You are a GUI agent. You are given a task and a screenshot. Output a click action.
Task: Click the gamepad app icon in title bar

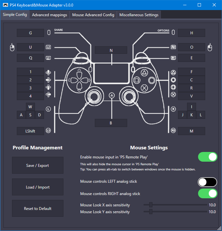6,5
